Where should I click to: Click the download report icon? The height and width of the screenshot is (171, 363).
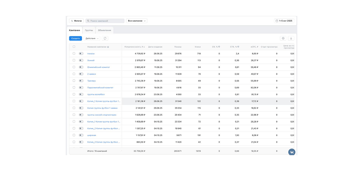coord(291,38)
